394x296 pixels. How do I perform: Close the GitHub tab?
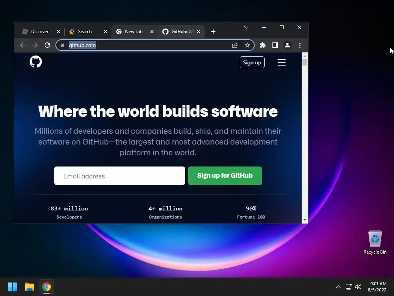point(199,32)
